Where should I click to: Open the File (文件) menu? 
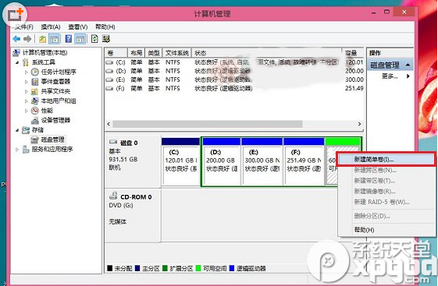(x=23, y=26)
